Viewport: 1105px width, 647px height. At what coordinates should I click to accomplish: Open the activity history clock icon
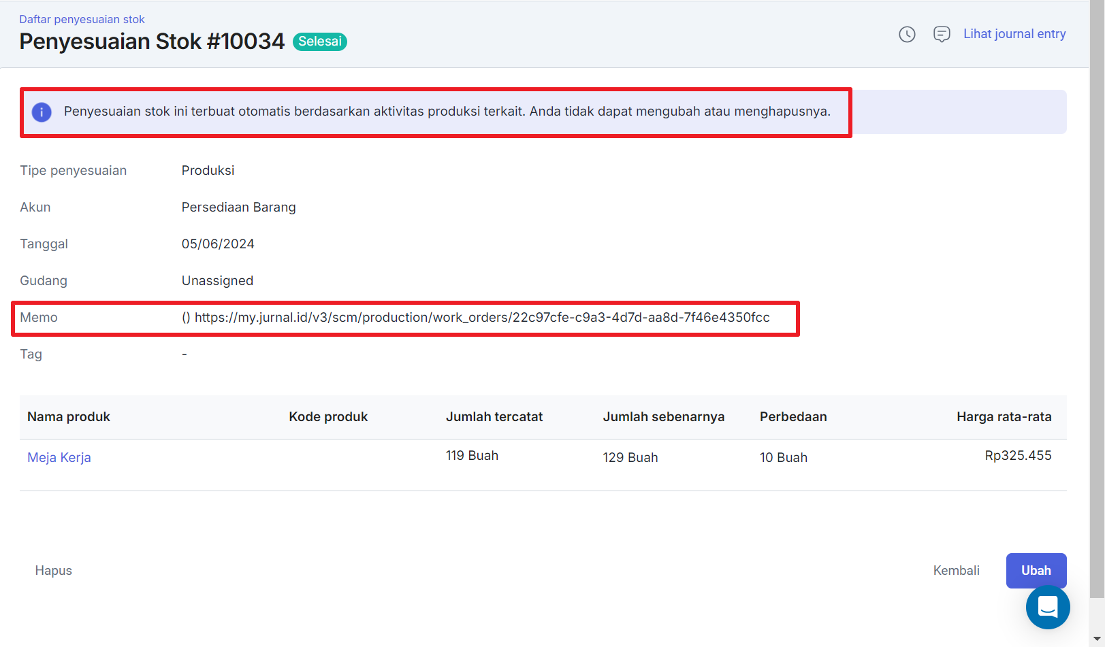[x=907, y=34]
